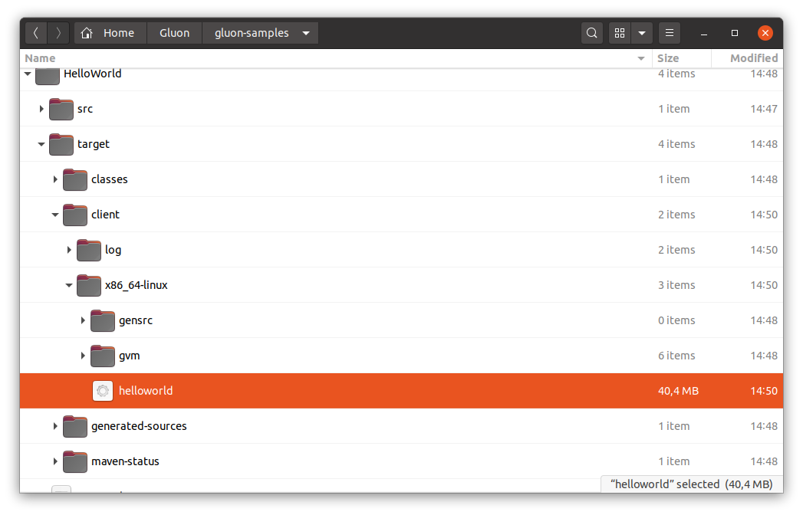The width and height of the screenshot is (803, 515).
Task: Open gluon-samples path dropdown arrow
Action: (x=306, y=33)
